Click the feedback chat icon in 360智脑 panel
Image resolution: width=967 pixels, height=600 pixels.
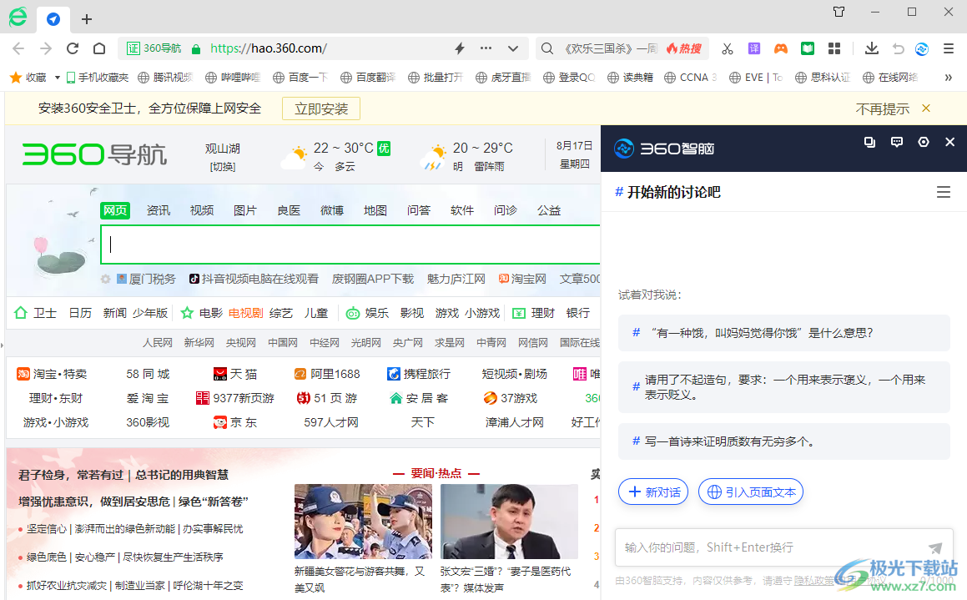[897, 142]
